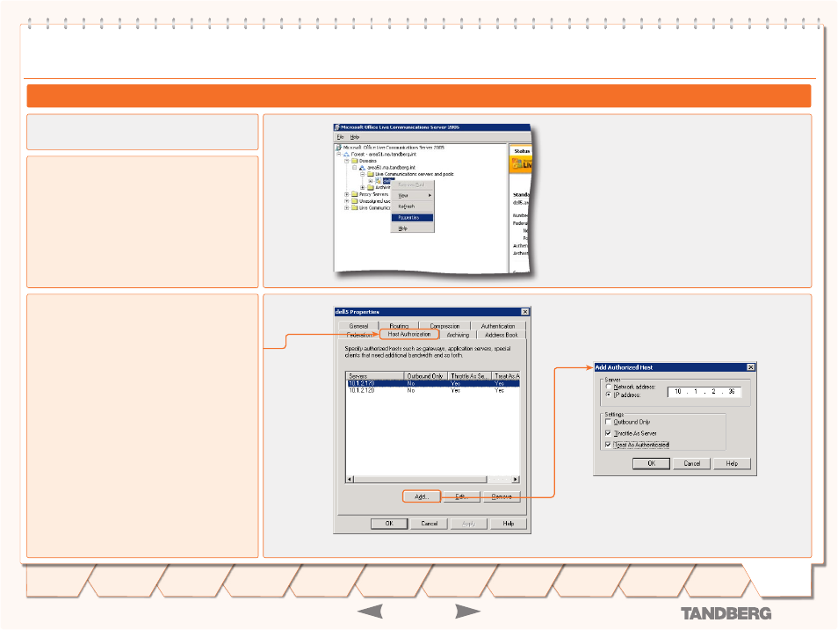
Task: Switch to the General tab
Action: (x=358, y=326)
